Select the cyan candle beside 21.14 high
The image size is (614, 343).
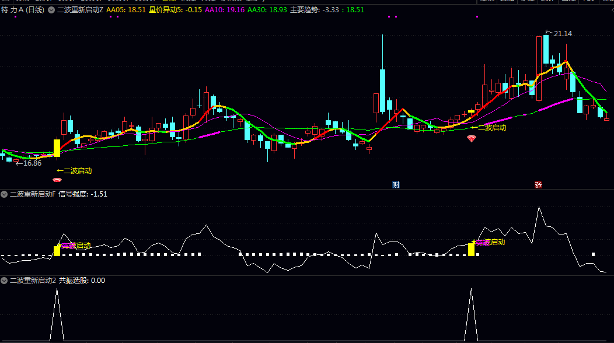(546, 50)
